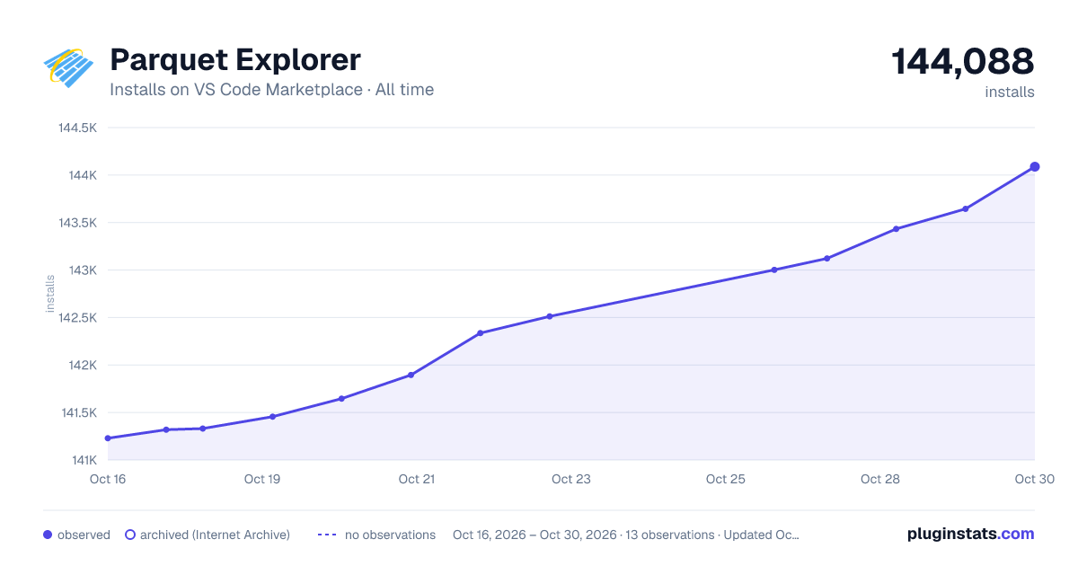Click the Parquet Explorer logo icon
Image resolution: width=1078 pixels, height=566 pixels.
pos(68,68)
